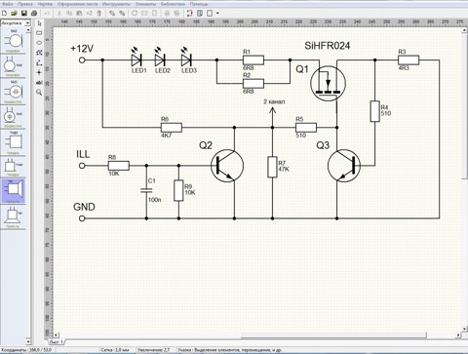Image resolution: width=468 pixels, height=354 pixels.
Task: Pick the ellipse drawing tool
Action: [39, 43]
